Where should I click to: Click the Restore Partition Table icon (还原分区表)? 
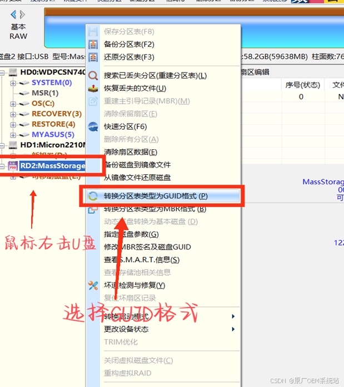93,57
